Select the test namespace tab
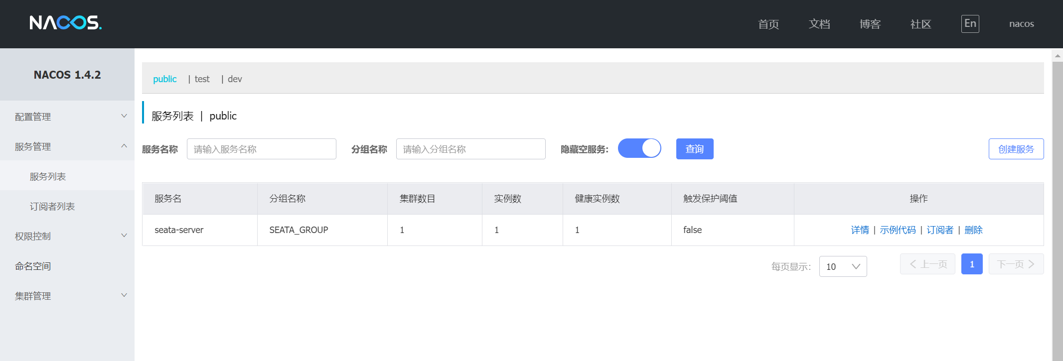The image size is (1063, 361). point(202,79)
